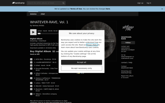Click Accept all cookies button
Screen dimensions: 165x103
coord(82,62)
